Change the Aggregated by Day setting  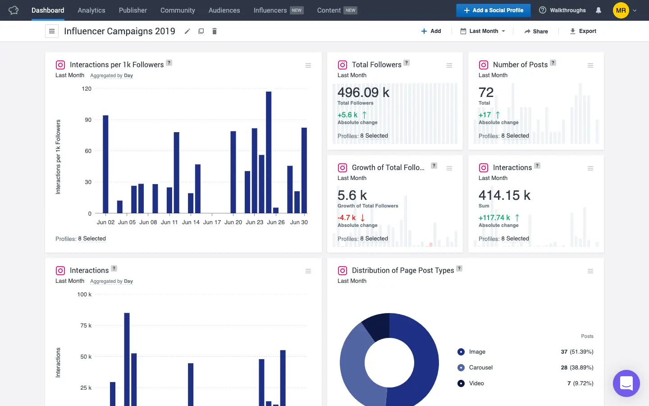111,76
